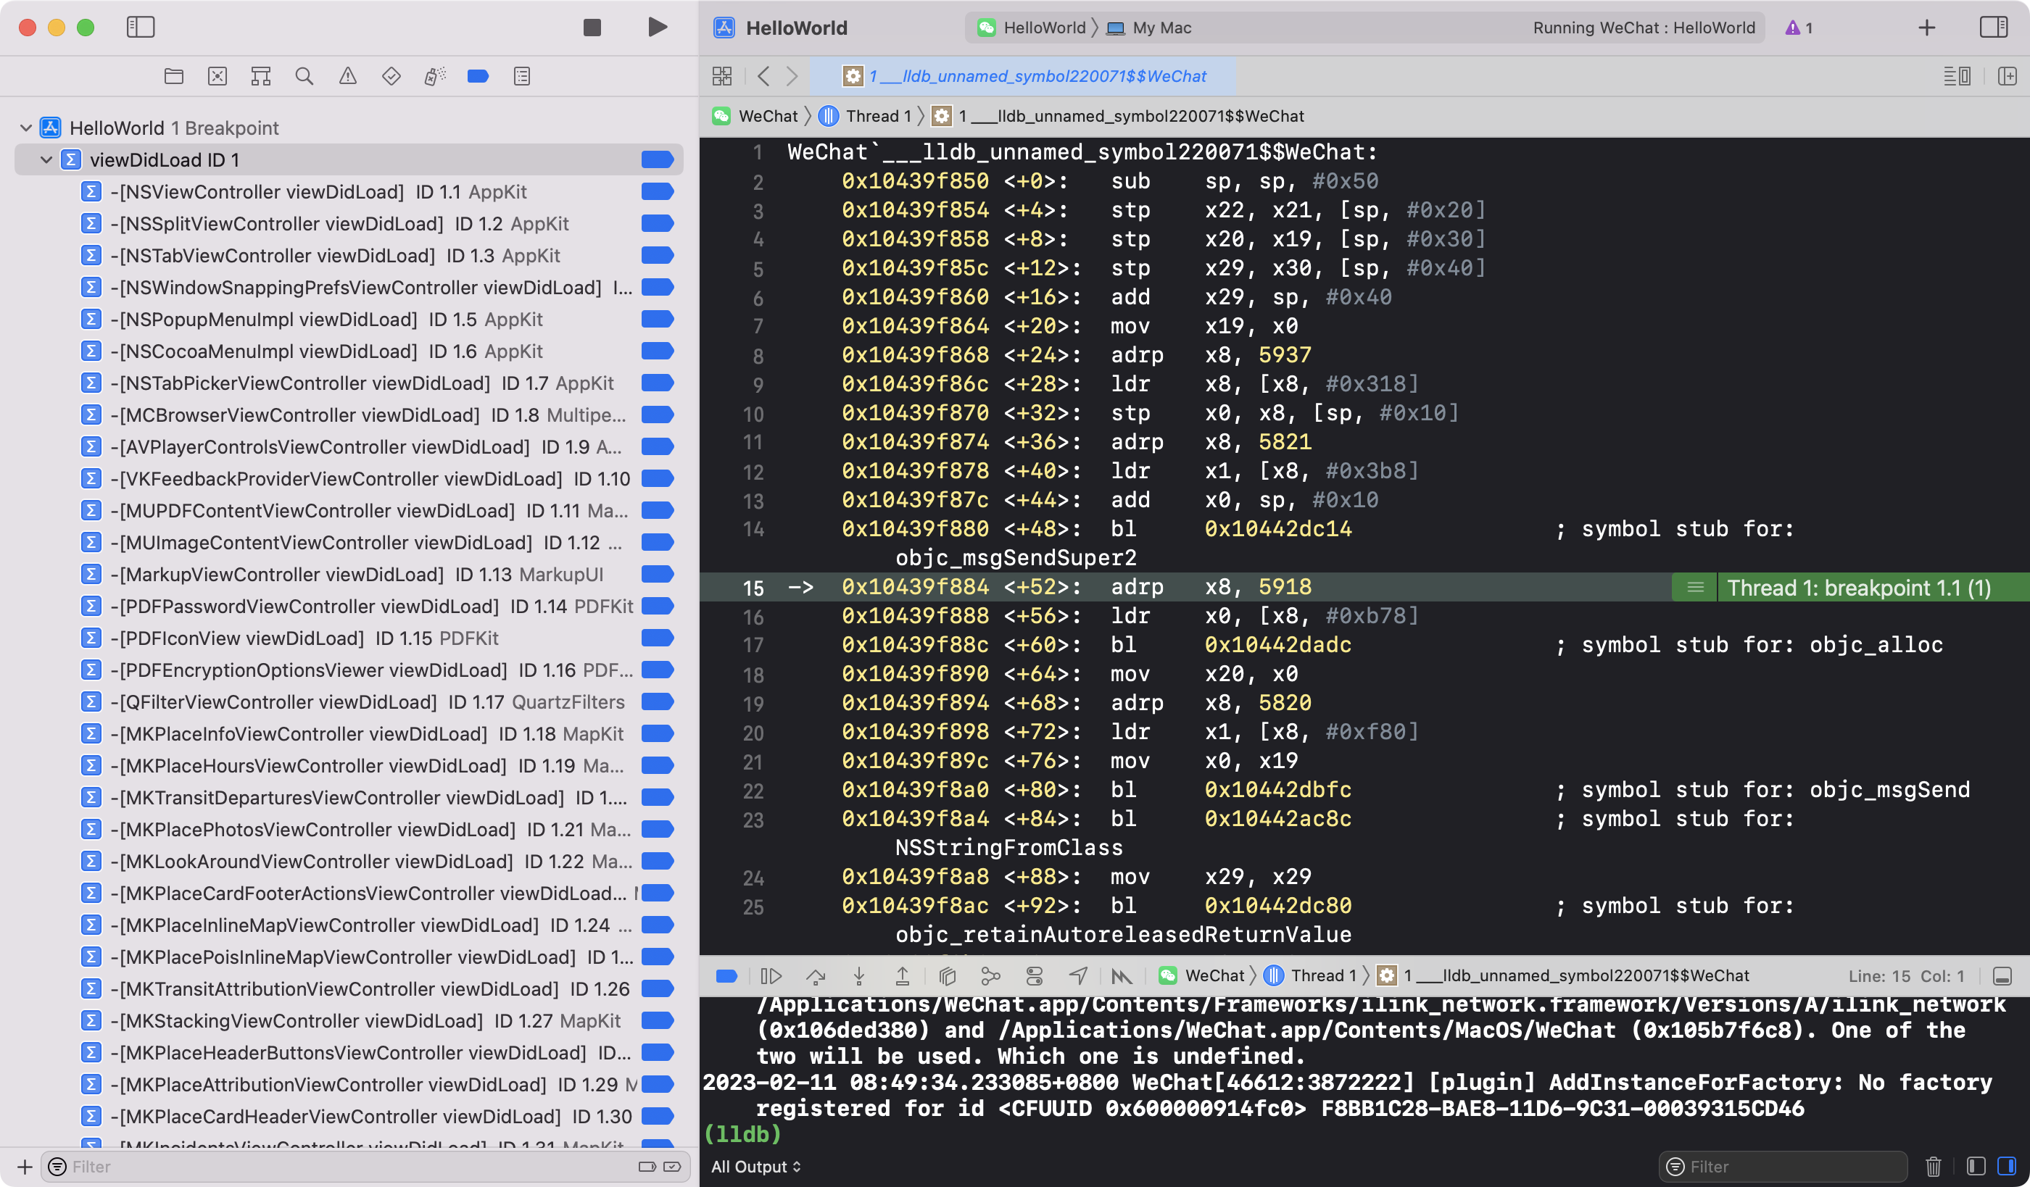Screen dimensions: 2030x1187
Task: Open Thread 1 in top jump bar
Action: (x=865, y=116)
